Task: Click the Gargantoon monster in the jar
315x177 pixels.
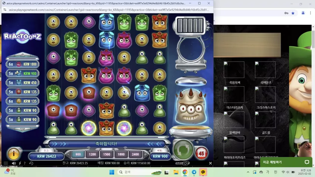Action: (190, 107)
